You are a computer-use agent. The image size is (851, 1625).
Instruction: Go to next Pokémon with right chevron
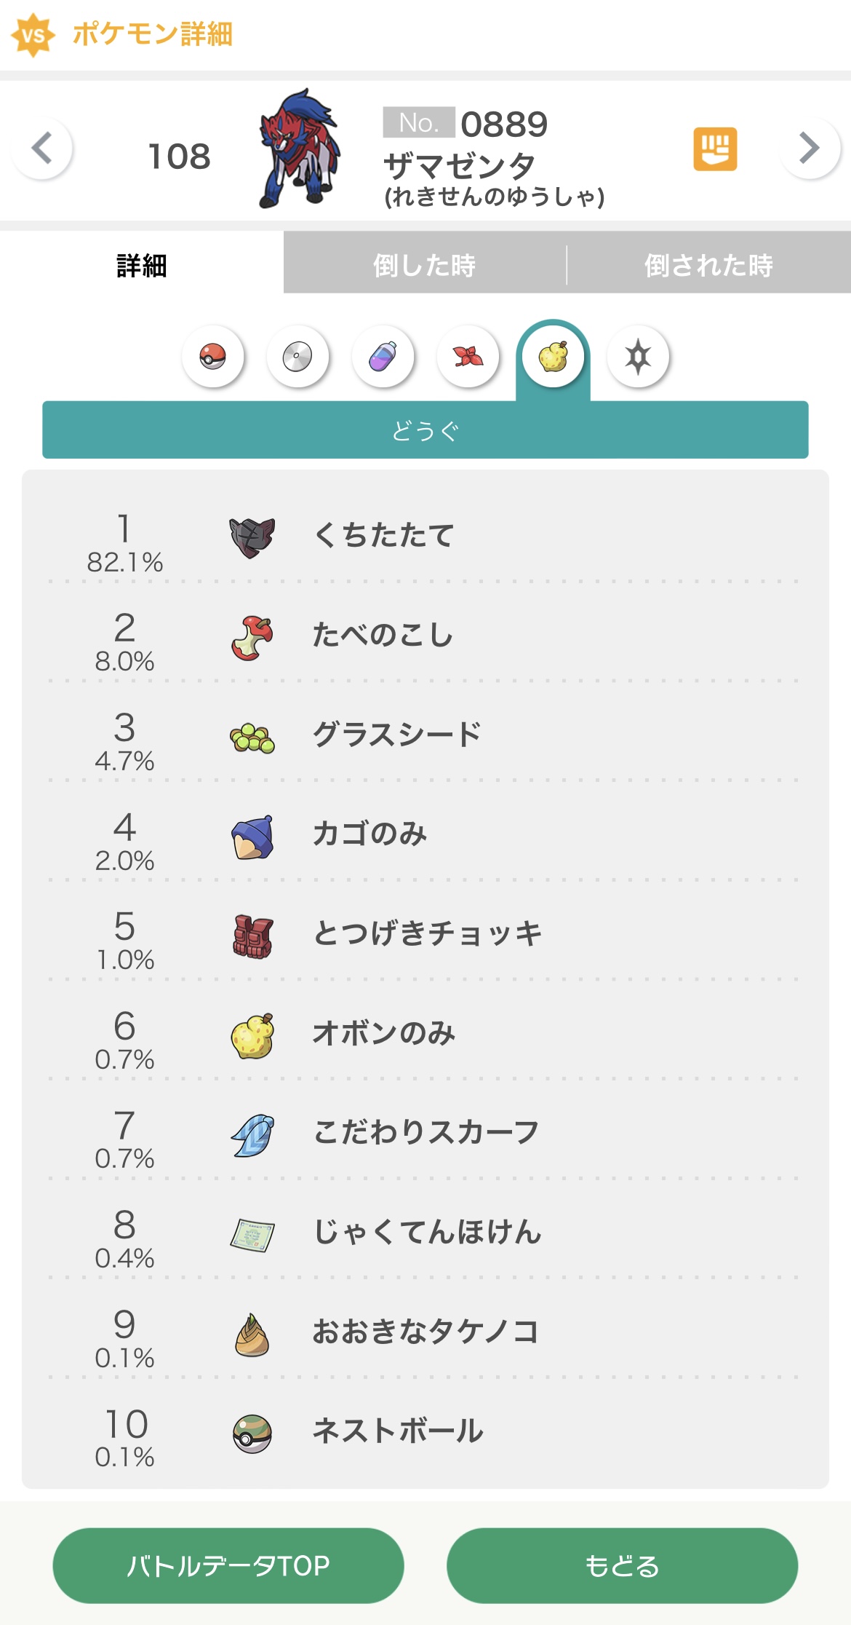pyautogui.click(x=809, y=149)
